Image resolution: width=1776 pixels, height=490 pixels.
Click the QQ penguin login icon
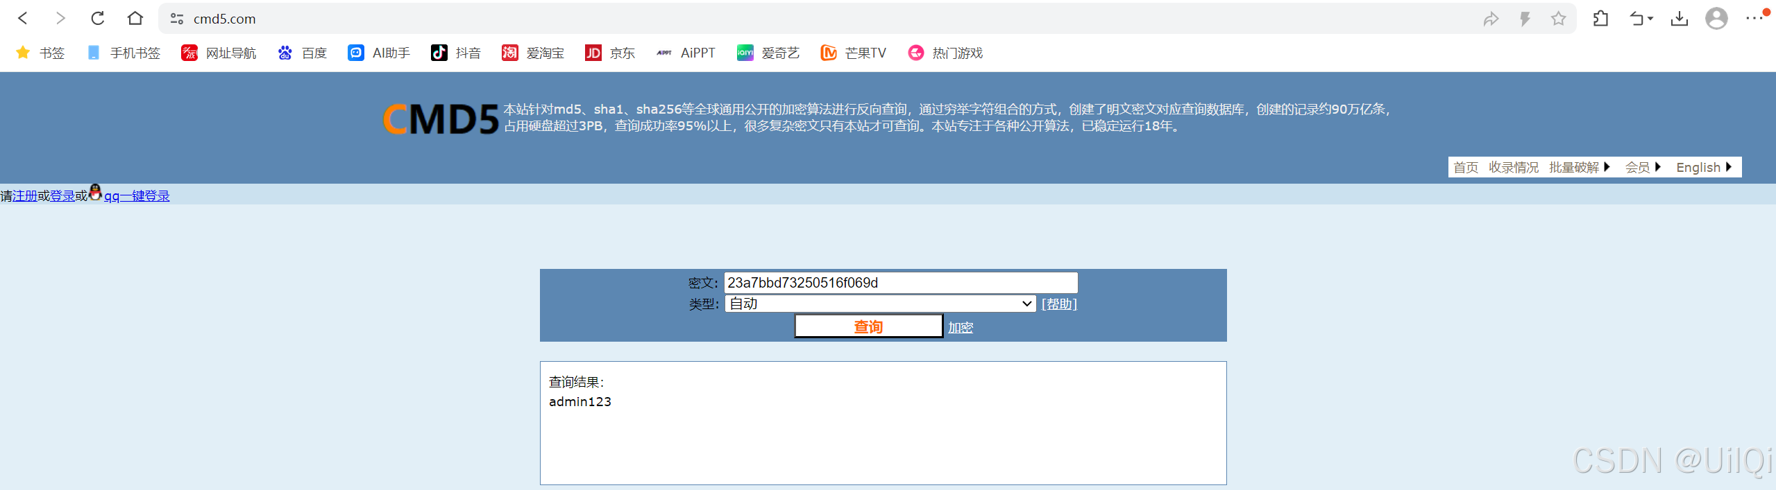[x=96, y=193]
